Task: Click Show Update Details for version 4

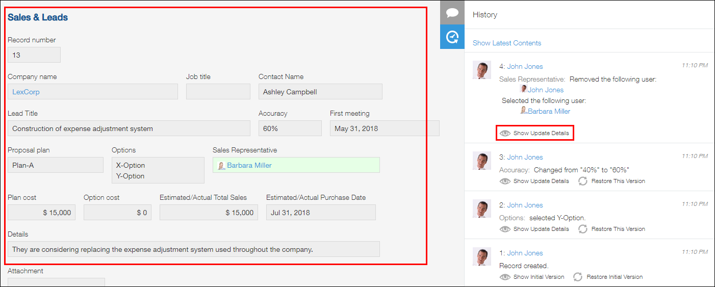Action: (541, 133)
